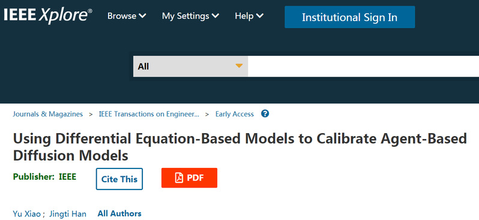Open the Early Access breadcrumb link
This screenshot has width=479, height=220.
click(x=234, y=114)
